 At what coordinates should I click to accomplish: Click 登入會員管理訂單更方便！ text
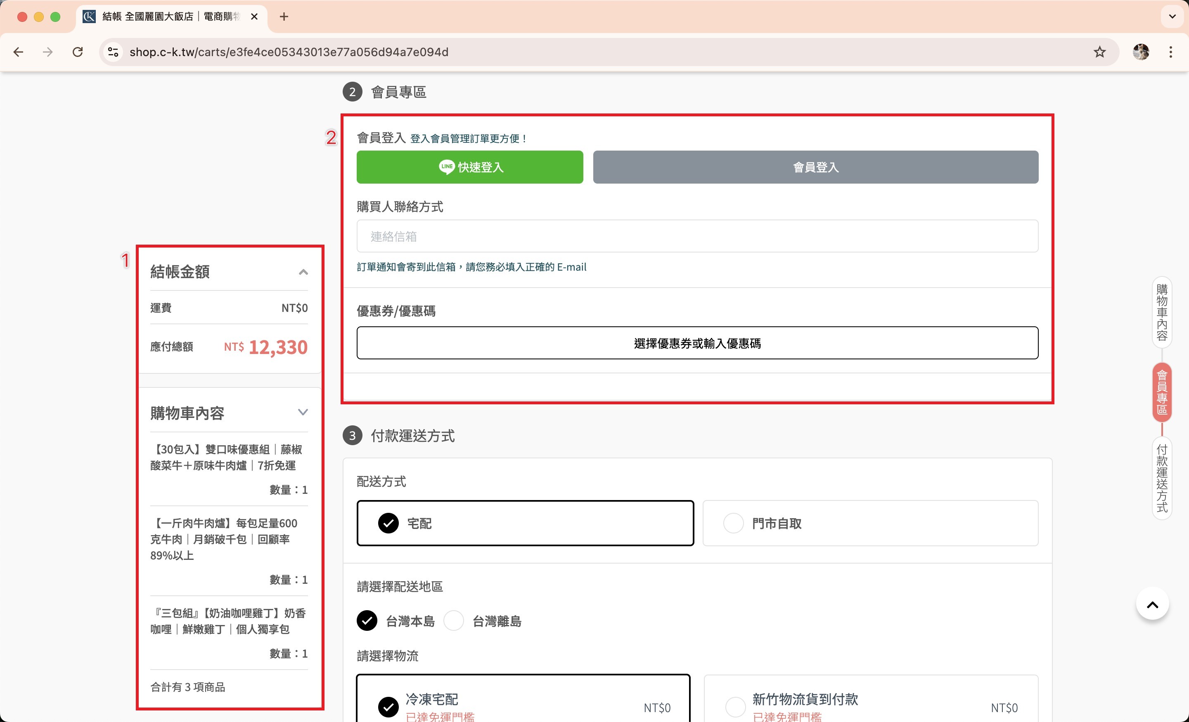[469, 139]
